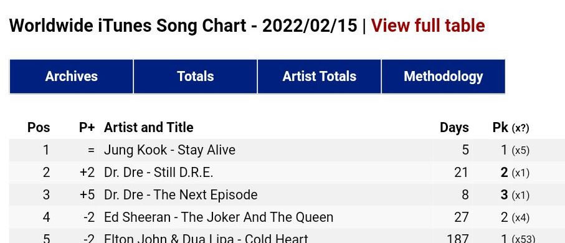Screen dimensions: 565x243
Task: Open the Artist Totals tab
Action: 320,77
